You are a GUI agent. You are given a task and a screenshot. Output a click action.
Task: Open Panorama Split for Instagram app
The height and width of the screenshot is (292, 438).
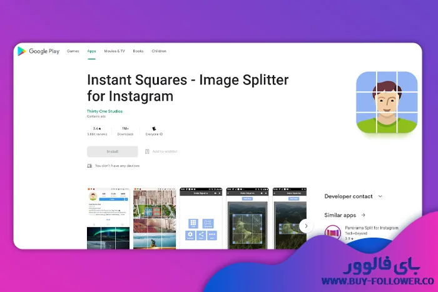pyautogui.click(x=362, y=233)
